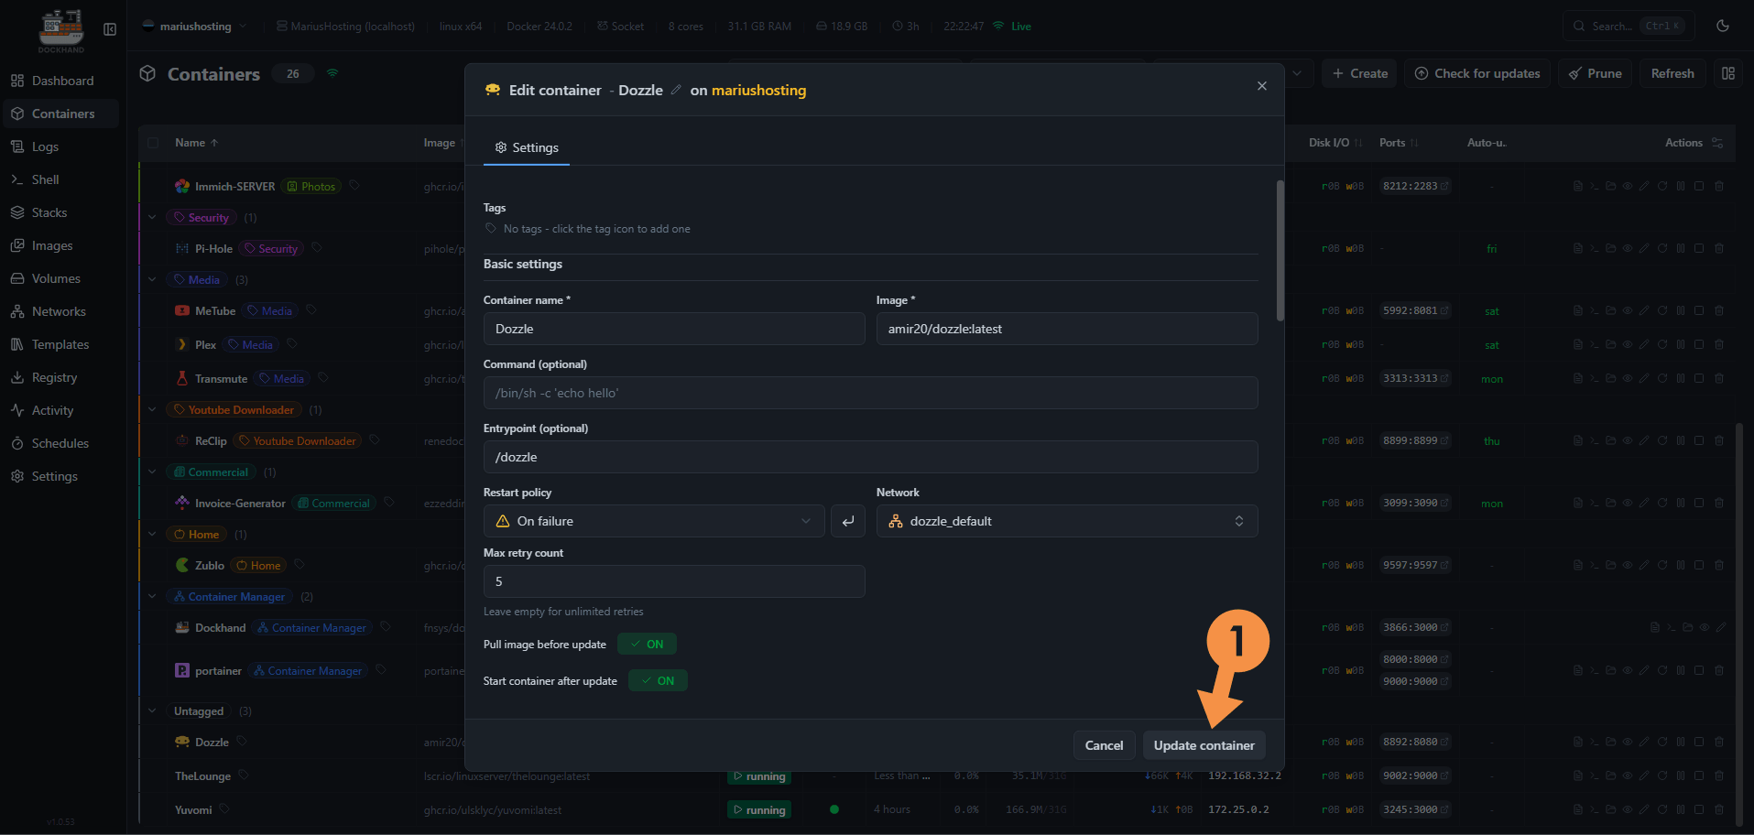
Task: Click the Command optional field
Action: point(870,393)
